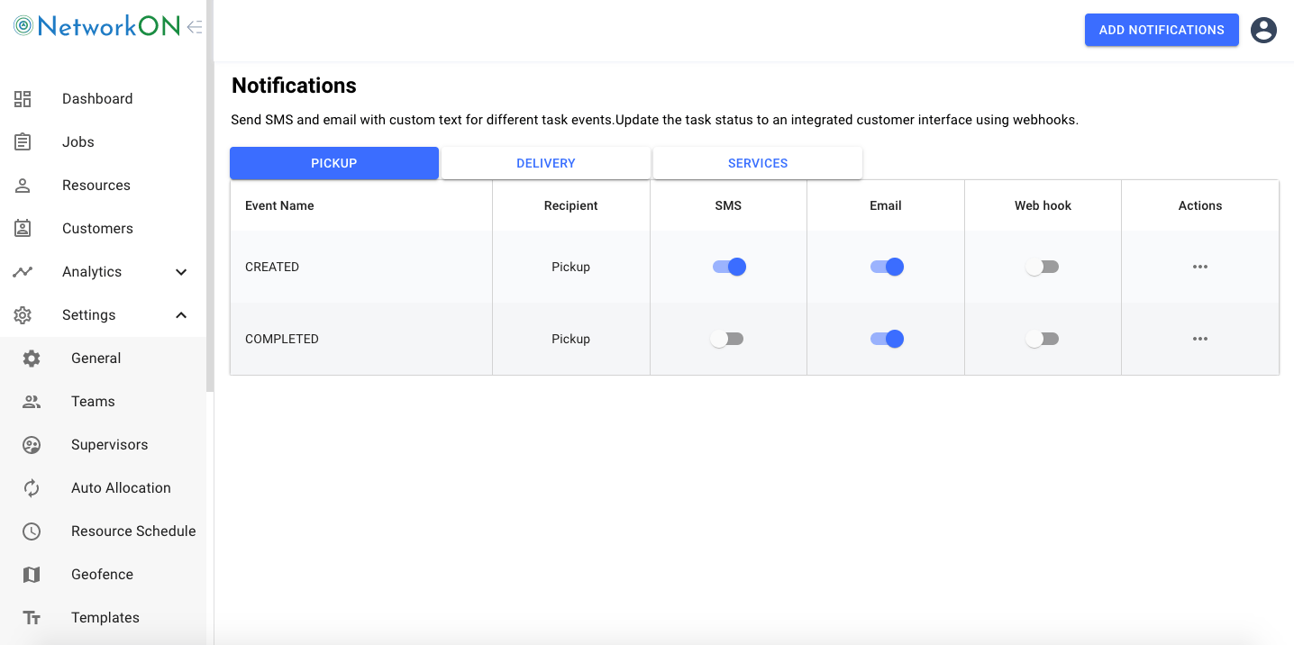
Task: Switch to the Services tab
Action: pyautogui.click(x=758, y=163)
